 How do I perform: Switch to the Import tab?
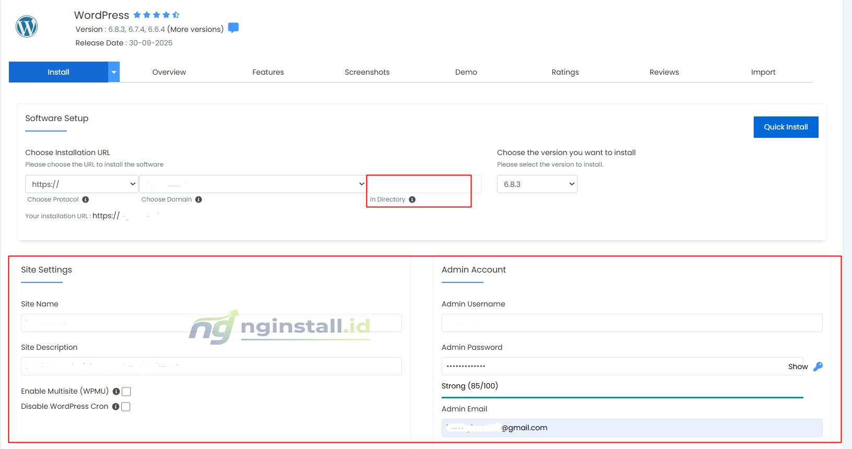[763, 72]
